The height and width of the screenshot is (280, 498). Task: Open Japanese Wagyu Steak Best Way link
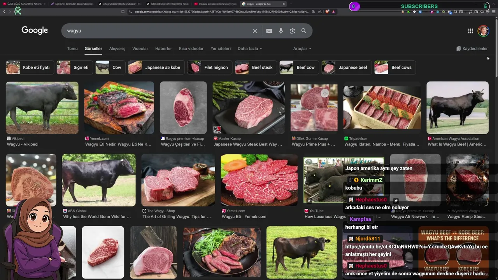(x=248, y=144)
